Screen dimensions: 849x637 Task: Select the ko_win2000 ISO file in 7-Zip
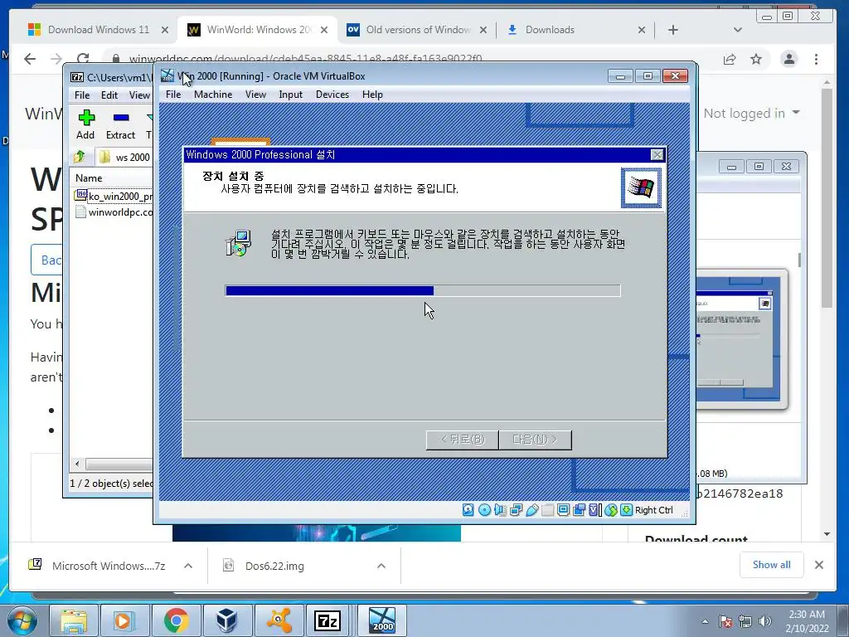point(114,196)
